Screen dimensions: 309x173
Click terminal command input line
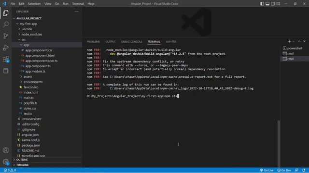[x=133, y=96]
